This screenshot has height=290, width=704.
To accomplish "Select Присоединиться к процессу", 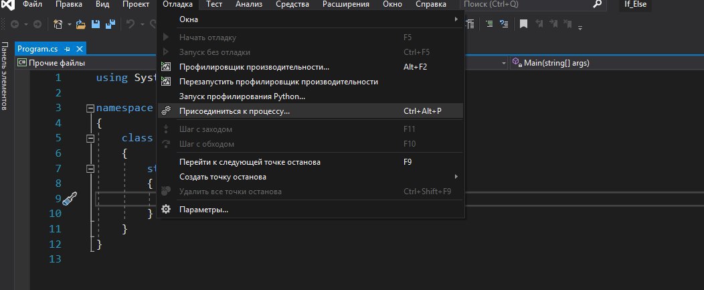I will tap(311, 111).
